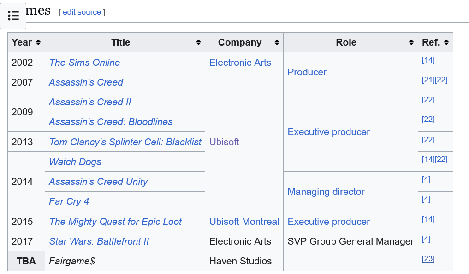This screenshot has width=469, height=274.
Task: Open The Mighty Quest for Epic Loot
Action: pyautogui.click(x=115, y=222)
